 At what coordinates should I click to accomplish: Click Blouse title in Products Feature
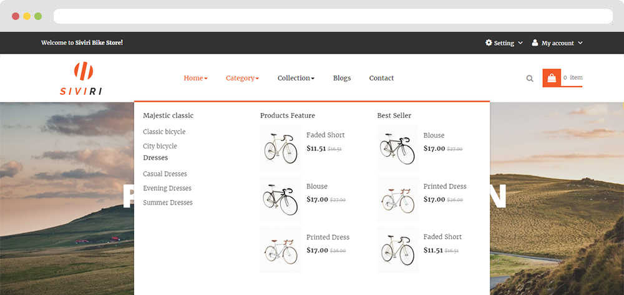point(317,186)
